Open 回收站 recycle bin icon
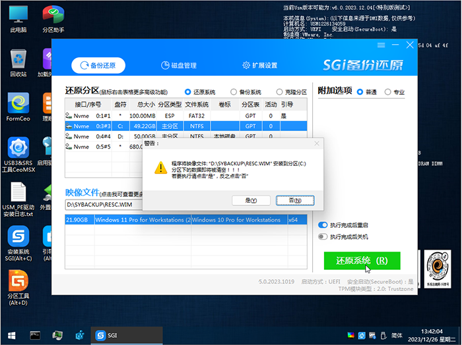This screenshot has height=345, width=462. pyautogui.click(x=18, y=63)
